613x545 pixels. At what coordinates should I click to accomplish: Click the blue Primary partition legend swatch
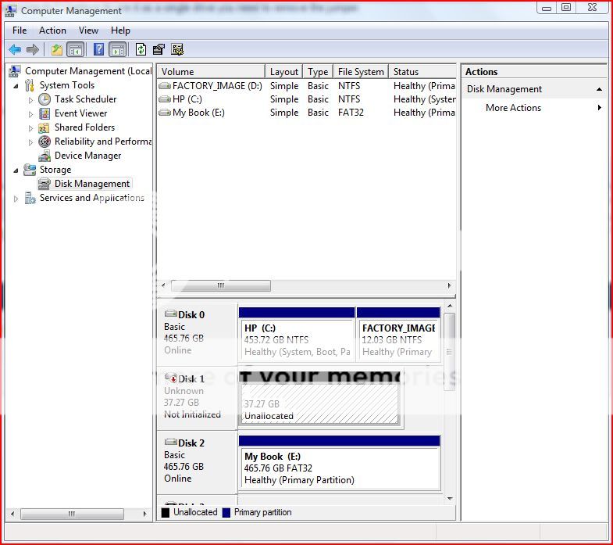click(226, 512)
